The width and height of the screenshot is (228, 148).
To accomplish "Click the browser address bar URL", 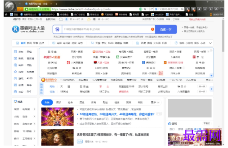I will pyautogui.click(x=81, y=9).
